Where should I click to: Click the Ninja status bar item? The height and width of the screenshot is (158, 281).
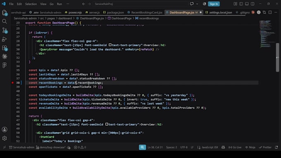[250, 147]
